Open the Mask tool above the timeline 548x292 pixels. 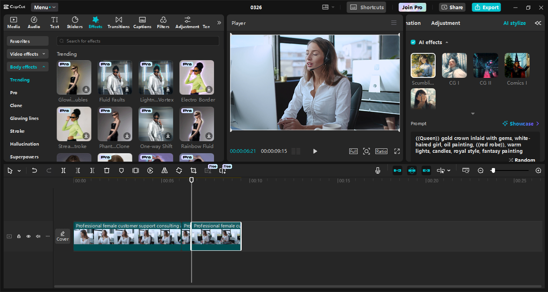point(121,170)
